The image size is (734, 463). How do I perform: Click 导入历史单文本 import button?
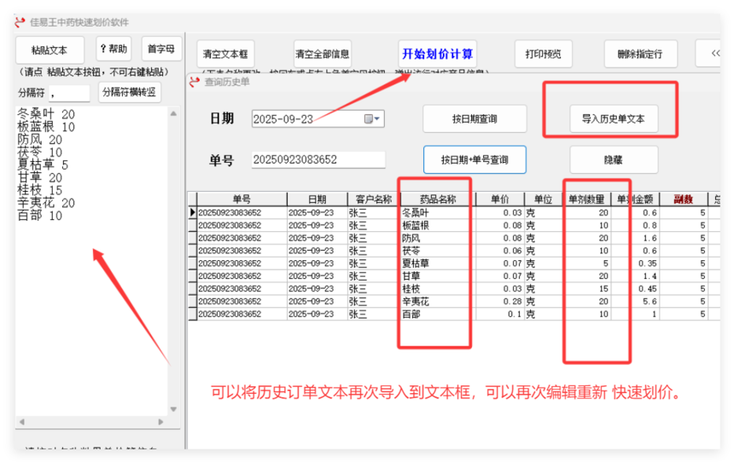pos(614,119)
